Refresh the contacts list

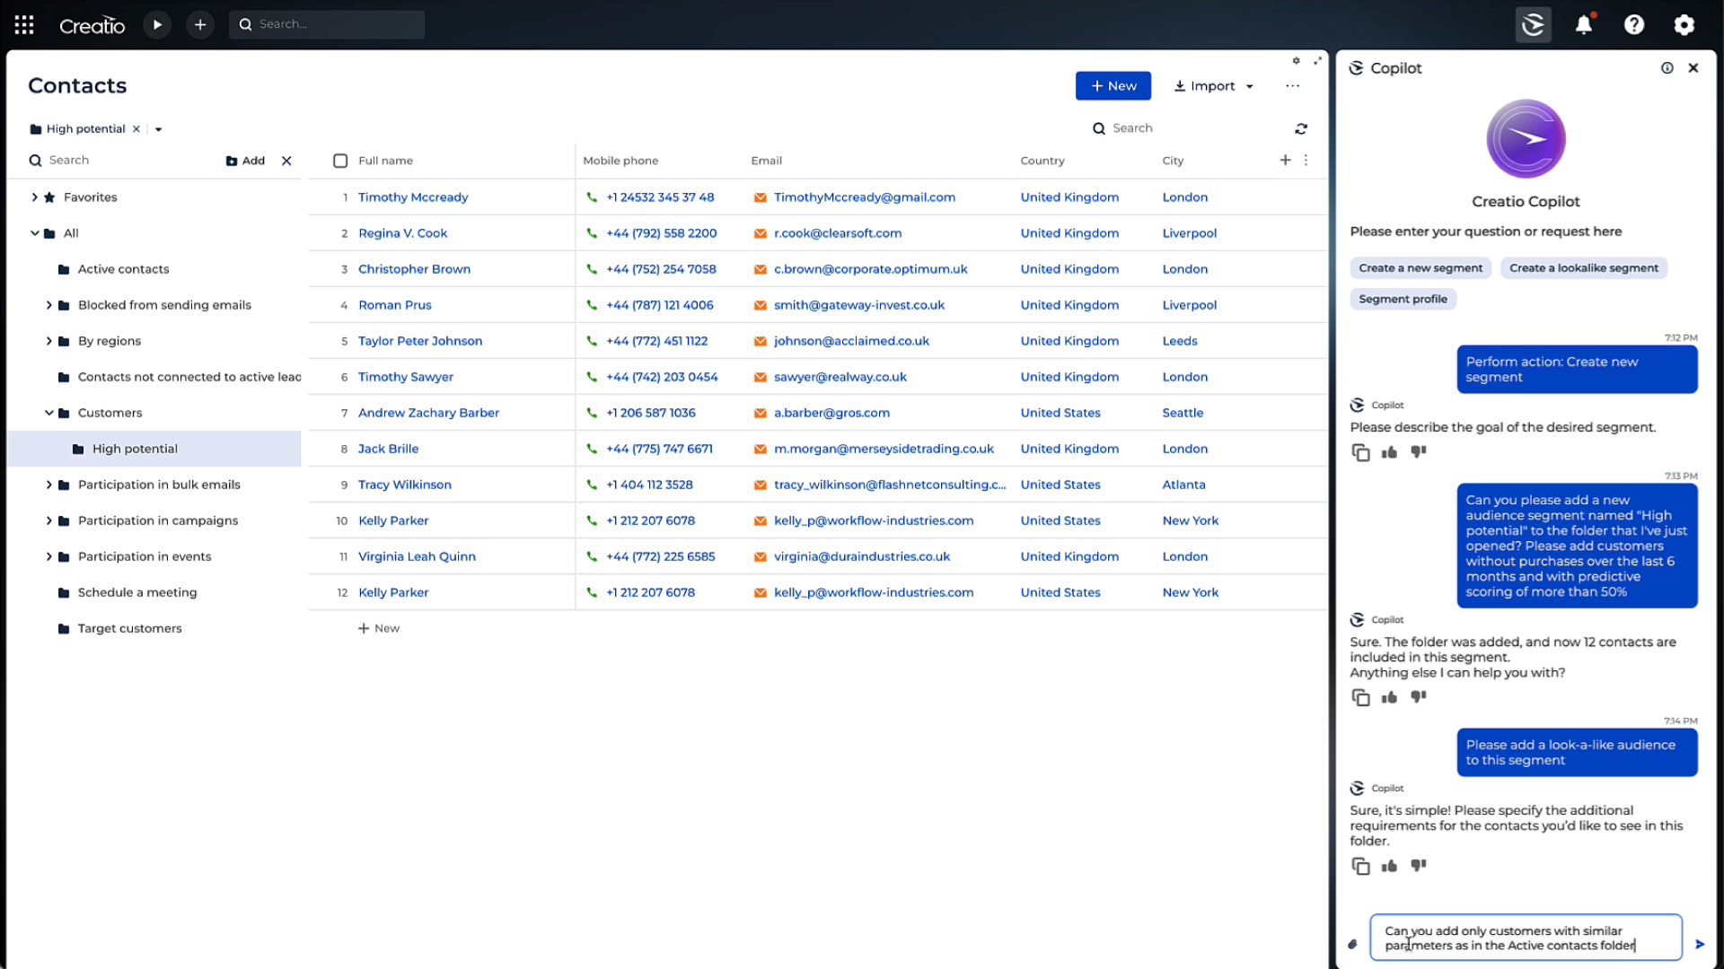pos(1301,129)
